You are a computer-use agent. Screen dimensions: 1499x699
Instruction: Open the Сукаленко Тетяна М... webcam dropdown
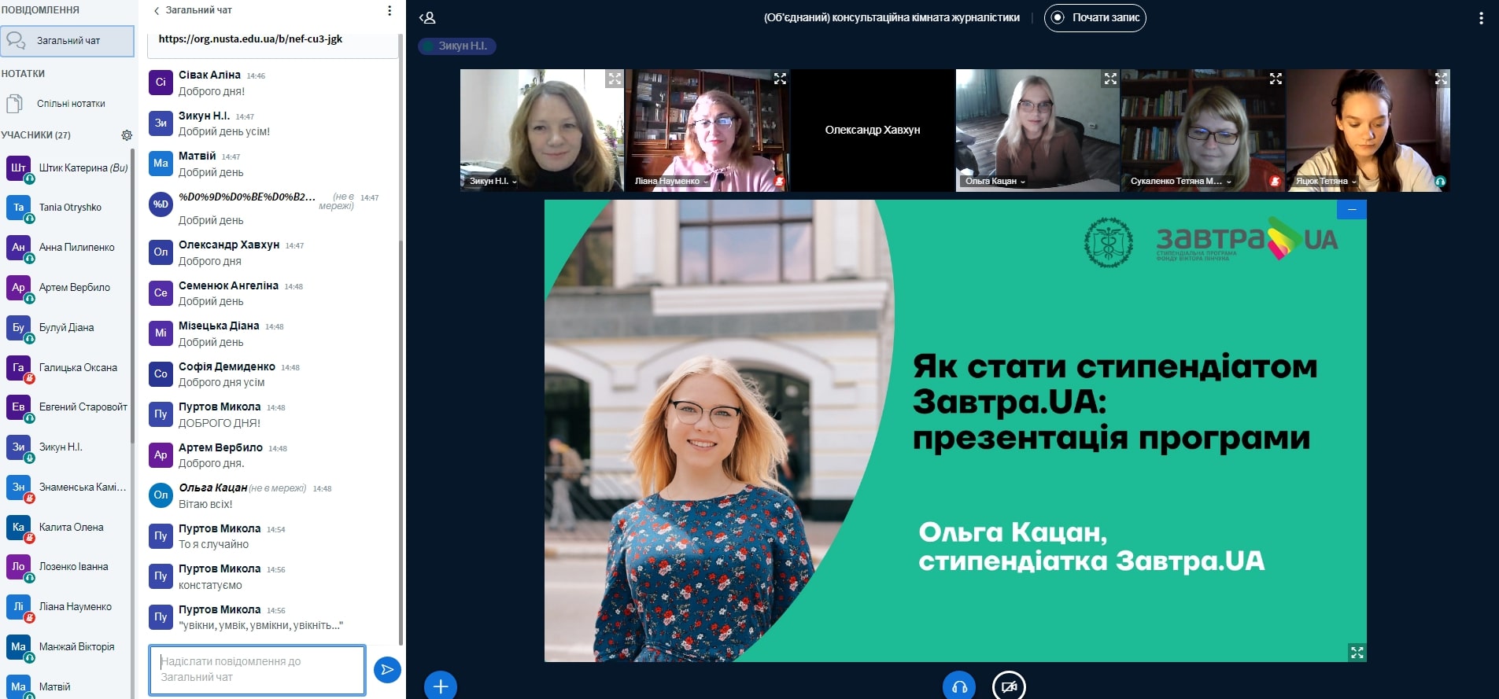[x=1180, y=181]
